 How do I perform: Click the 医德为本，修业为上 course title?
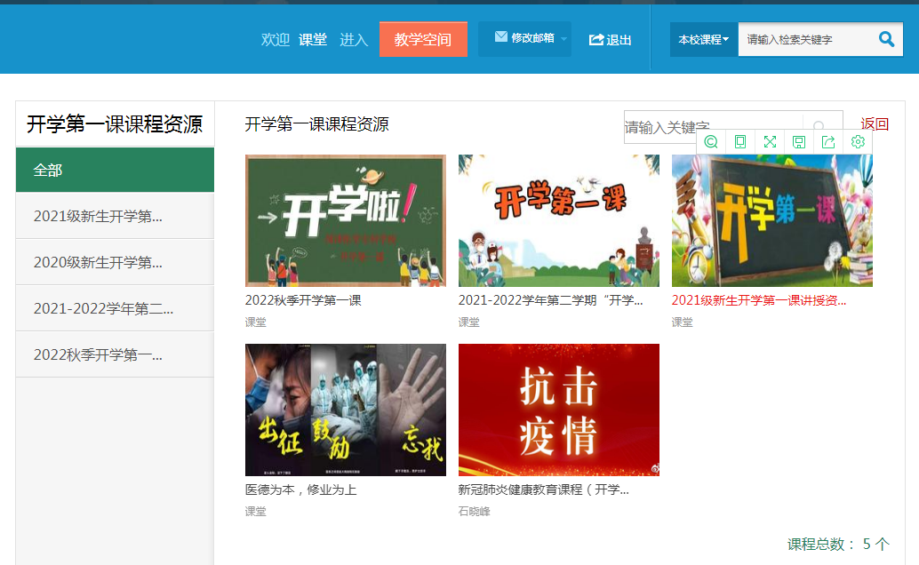(x=300, y=489)
